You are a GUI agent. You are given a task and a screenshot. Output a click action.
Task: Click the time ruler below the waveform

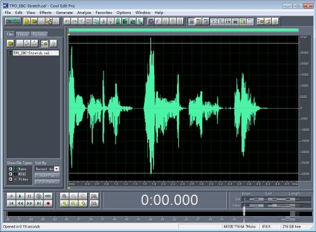pos(183,184)
